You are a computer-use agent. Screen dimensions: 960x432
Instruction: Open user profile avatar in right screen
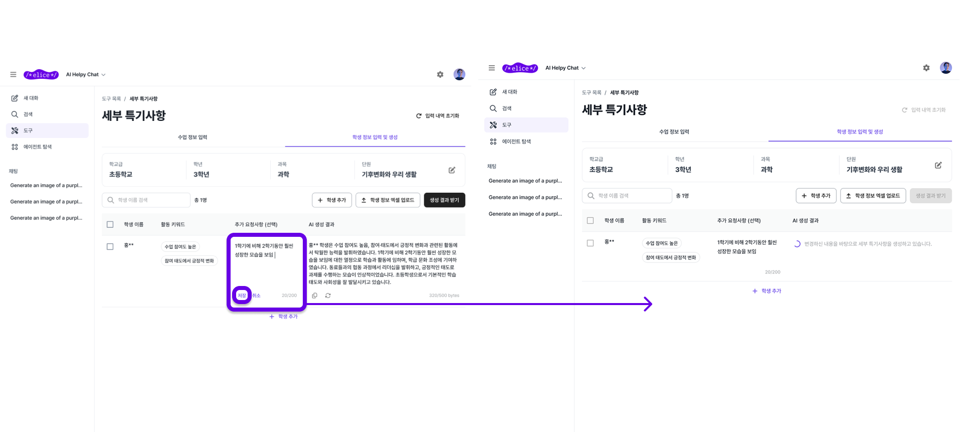tap(945, 68)
